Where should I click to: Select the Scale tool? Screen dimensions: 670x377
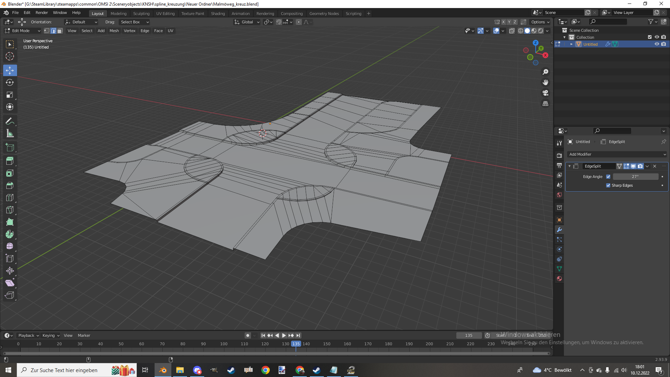pyautogui.click(x=10, y=95)
